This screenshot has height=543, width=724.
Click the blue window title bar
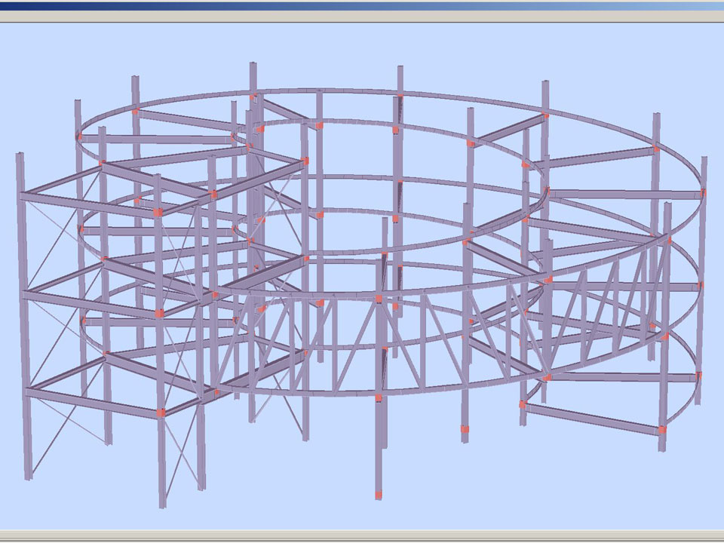362,5
